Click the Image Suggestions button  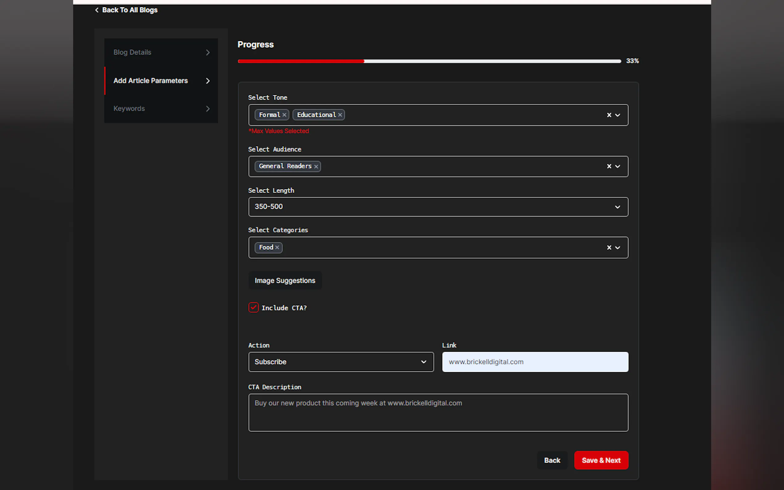tap(285, 280)
